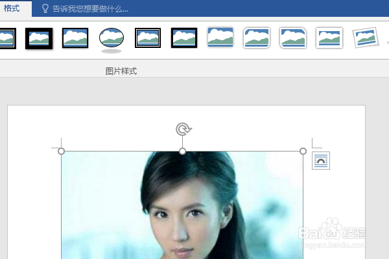Apply the rounded-corner white frame style
Viewport: 389px width, 259px height.
coord(257,38)
